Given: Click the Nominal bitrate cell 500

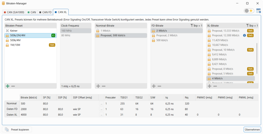Looking at the screenshot, I should (x=31, y=104).
